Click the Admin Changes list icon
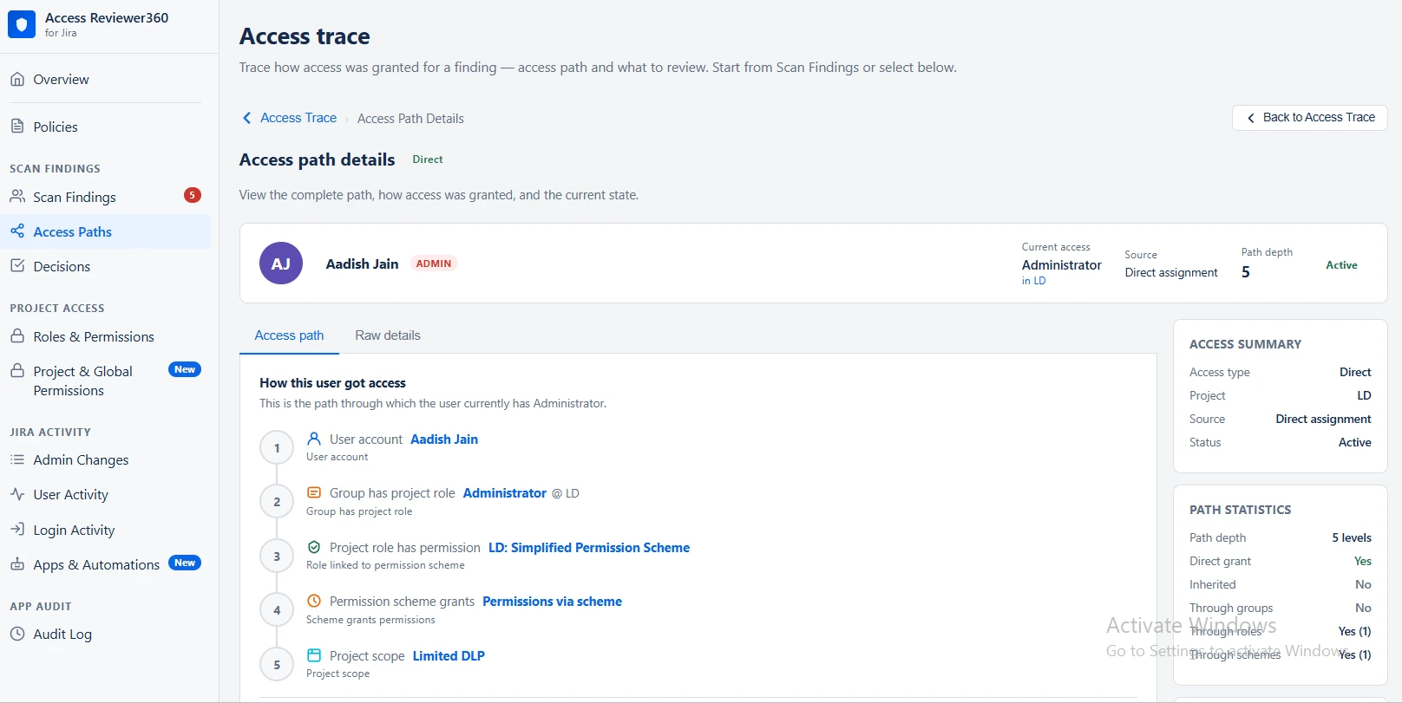This screenshot has height=703, width=1402. [x=17, y=459]
